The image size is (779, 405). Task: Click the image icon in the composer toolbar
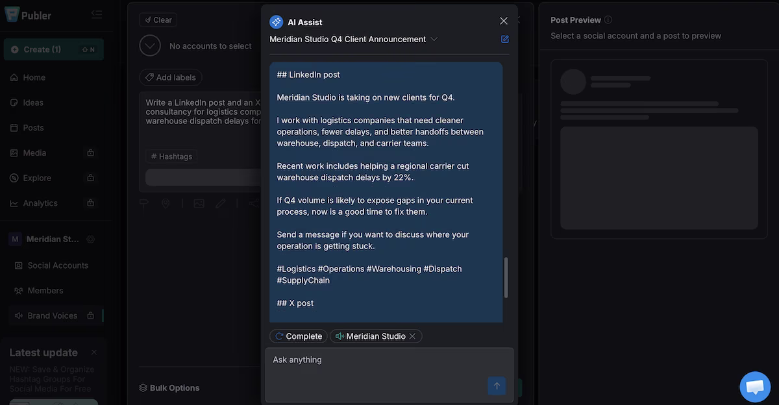[199, 204]
